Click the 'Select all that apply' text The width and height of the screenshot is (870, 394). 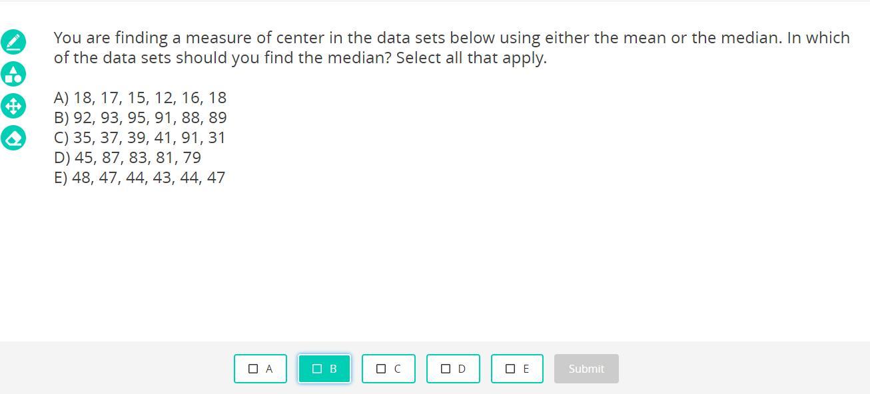pos(471,58)
